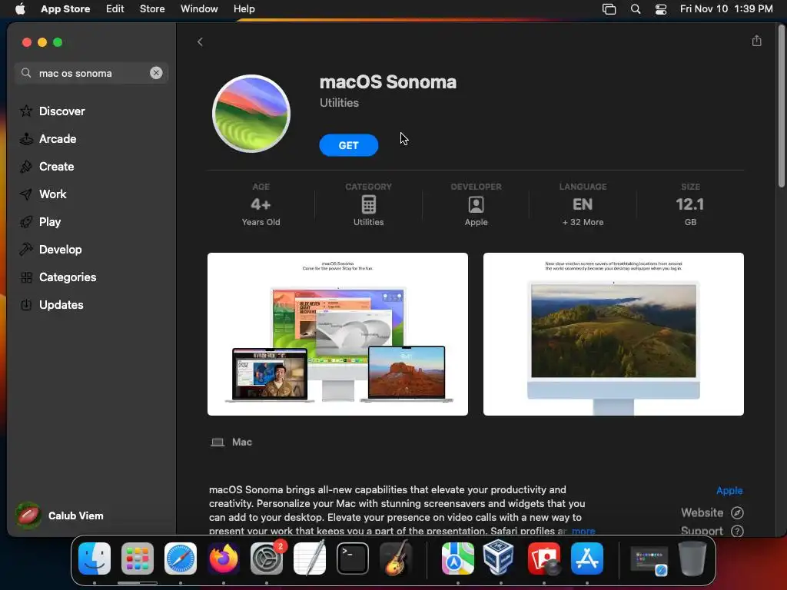This screenshot has height=590, width=787.
Task: Open the Trash in the Dock
Action: (x=692, y=559)
